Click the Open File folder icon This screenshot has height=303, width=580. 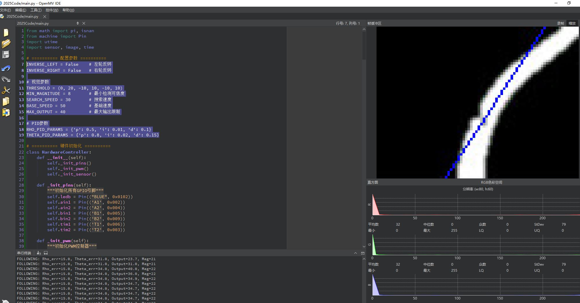pyautogui.click(x=6, y=43)
